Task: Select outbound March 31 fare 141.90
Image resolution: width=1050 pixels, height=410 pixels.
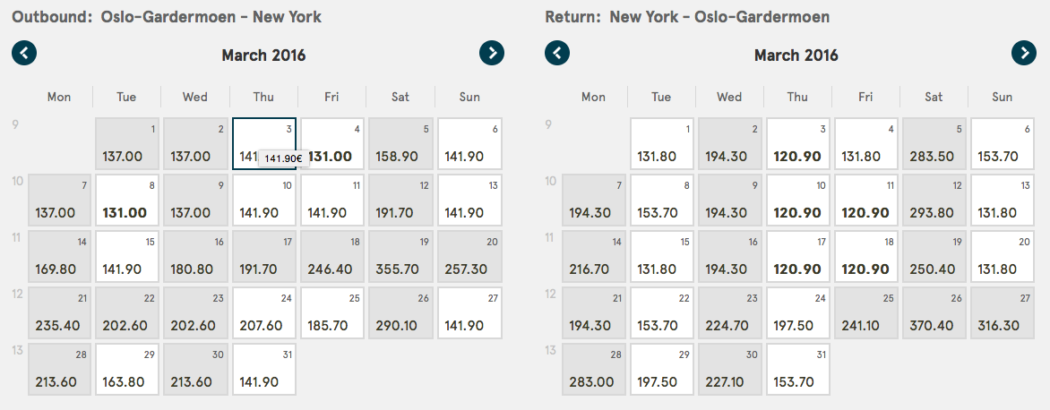Action: [264, 369]
